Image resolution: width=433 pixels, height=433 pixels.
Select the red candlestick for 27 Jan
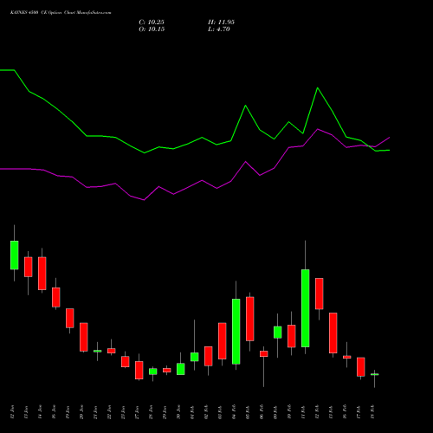click(139, 371)
